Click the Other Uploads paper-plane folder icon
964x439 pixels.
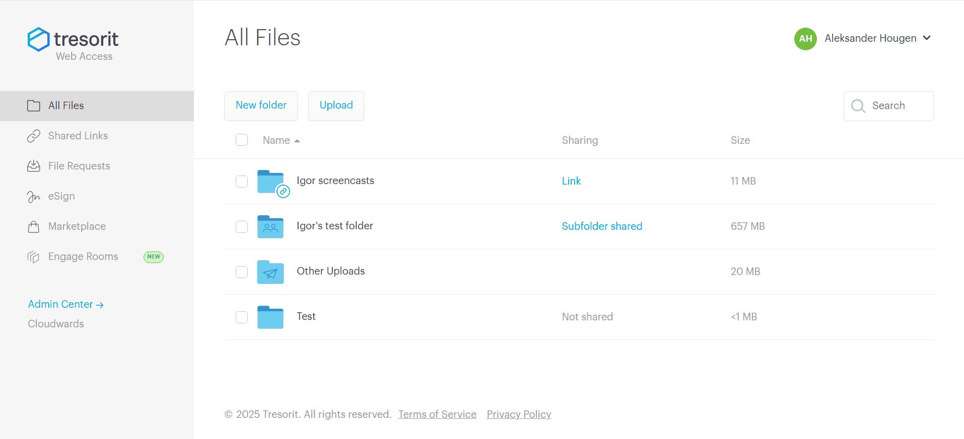click(270, 272)
